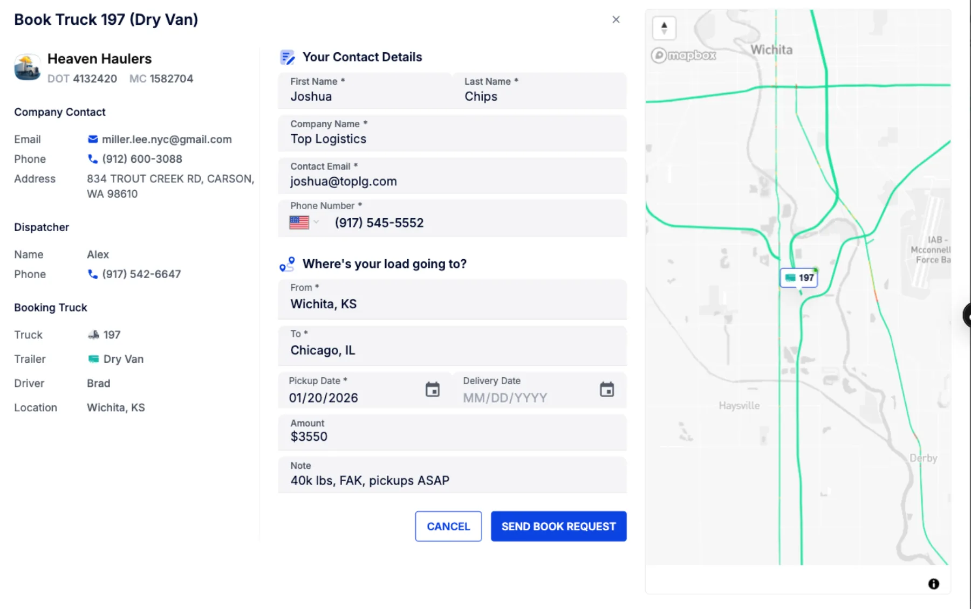Edit the Note field

[453, 474]
